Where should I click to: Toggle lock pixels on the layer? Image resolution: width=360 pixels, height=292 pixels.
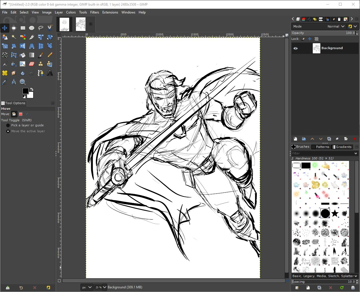[x=303, y=39]
